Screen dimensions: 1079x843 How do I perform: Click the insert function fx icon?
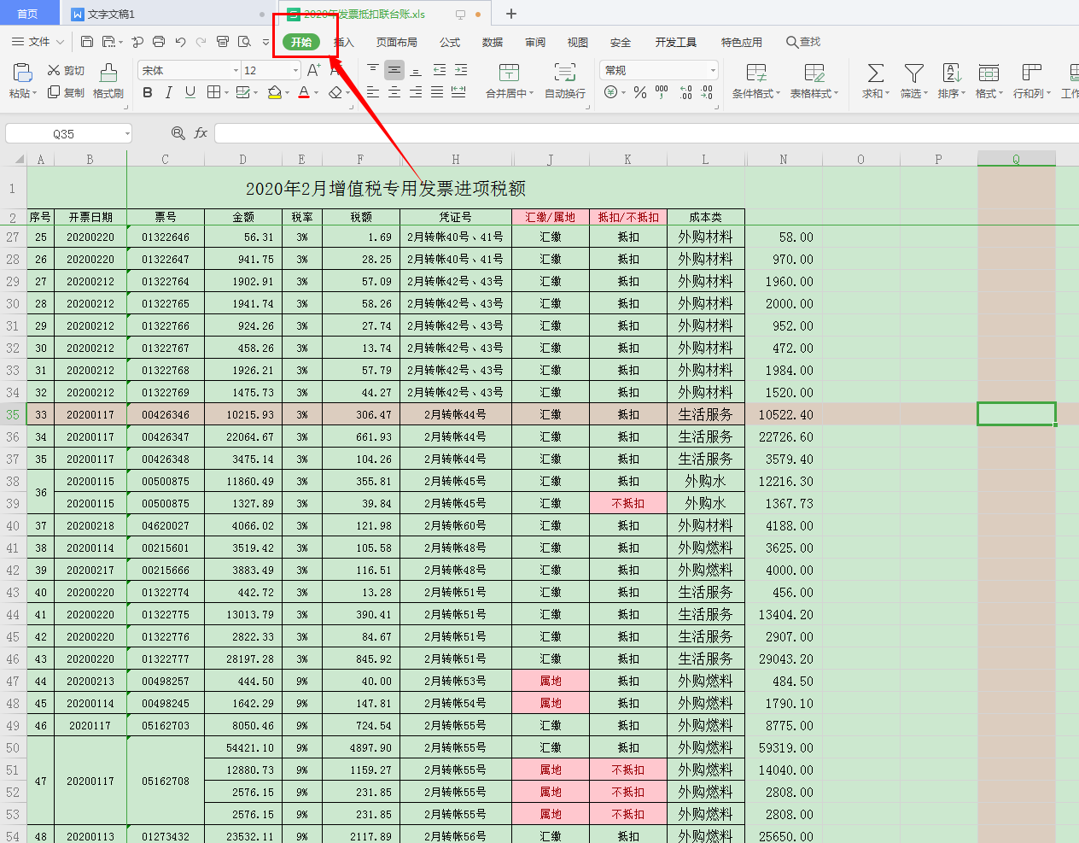[x=201, y=133]
